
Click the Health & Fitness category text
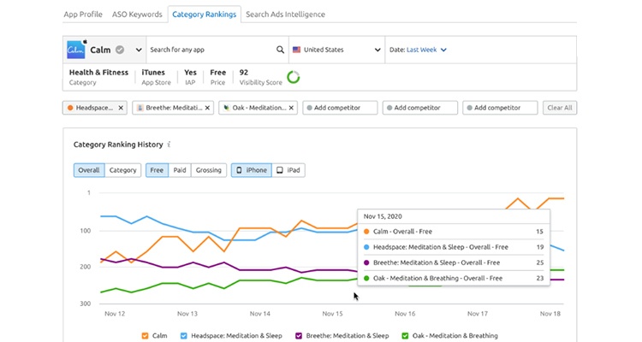(x=98, y=73)
